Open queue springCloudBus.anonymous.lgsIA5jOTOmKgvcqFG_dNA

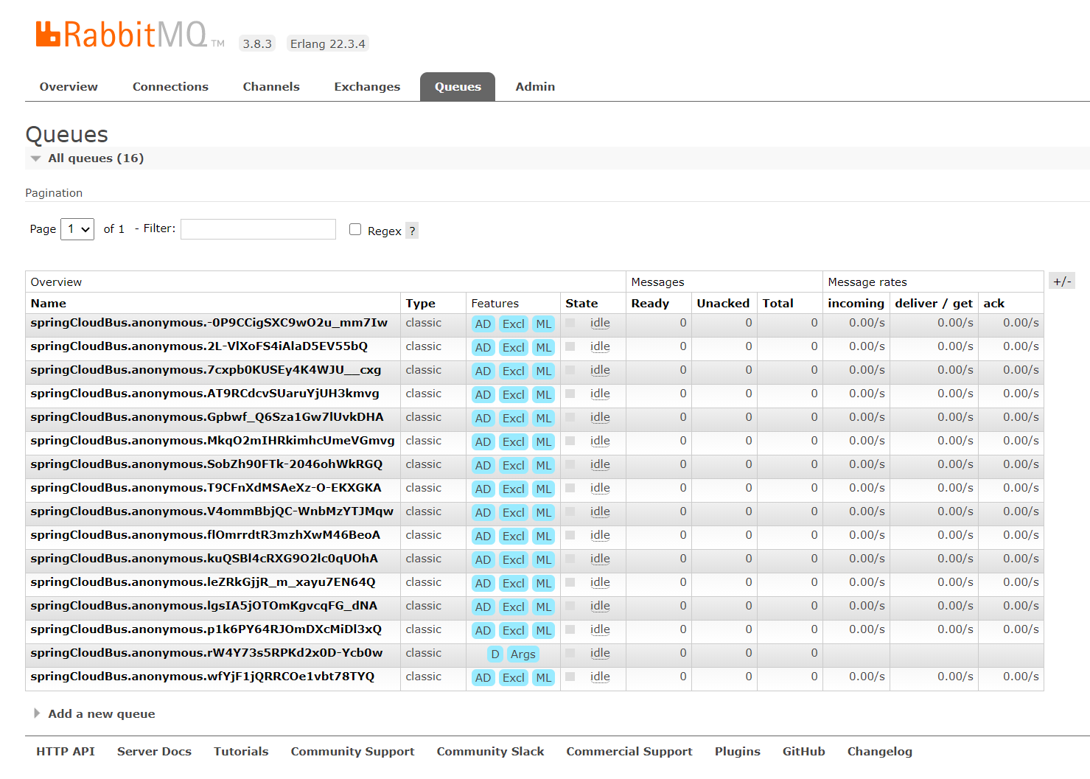203,606
